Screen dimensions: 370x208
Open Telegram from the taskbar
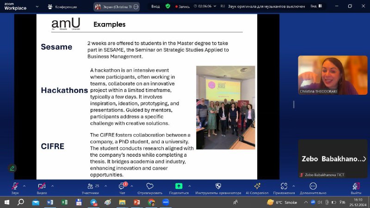[93, 202]
